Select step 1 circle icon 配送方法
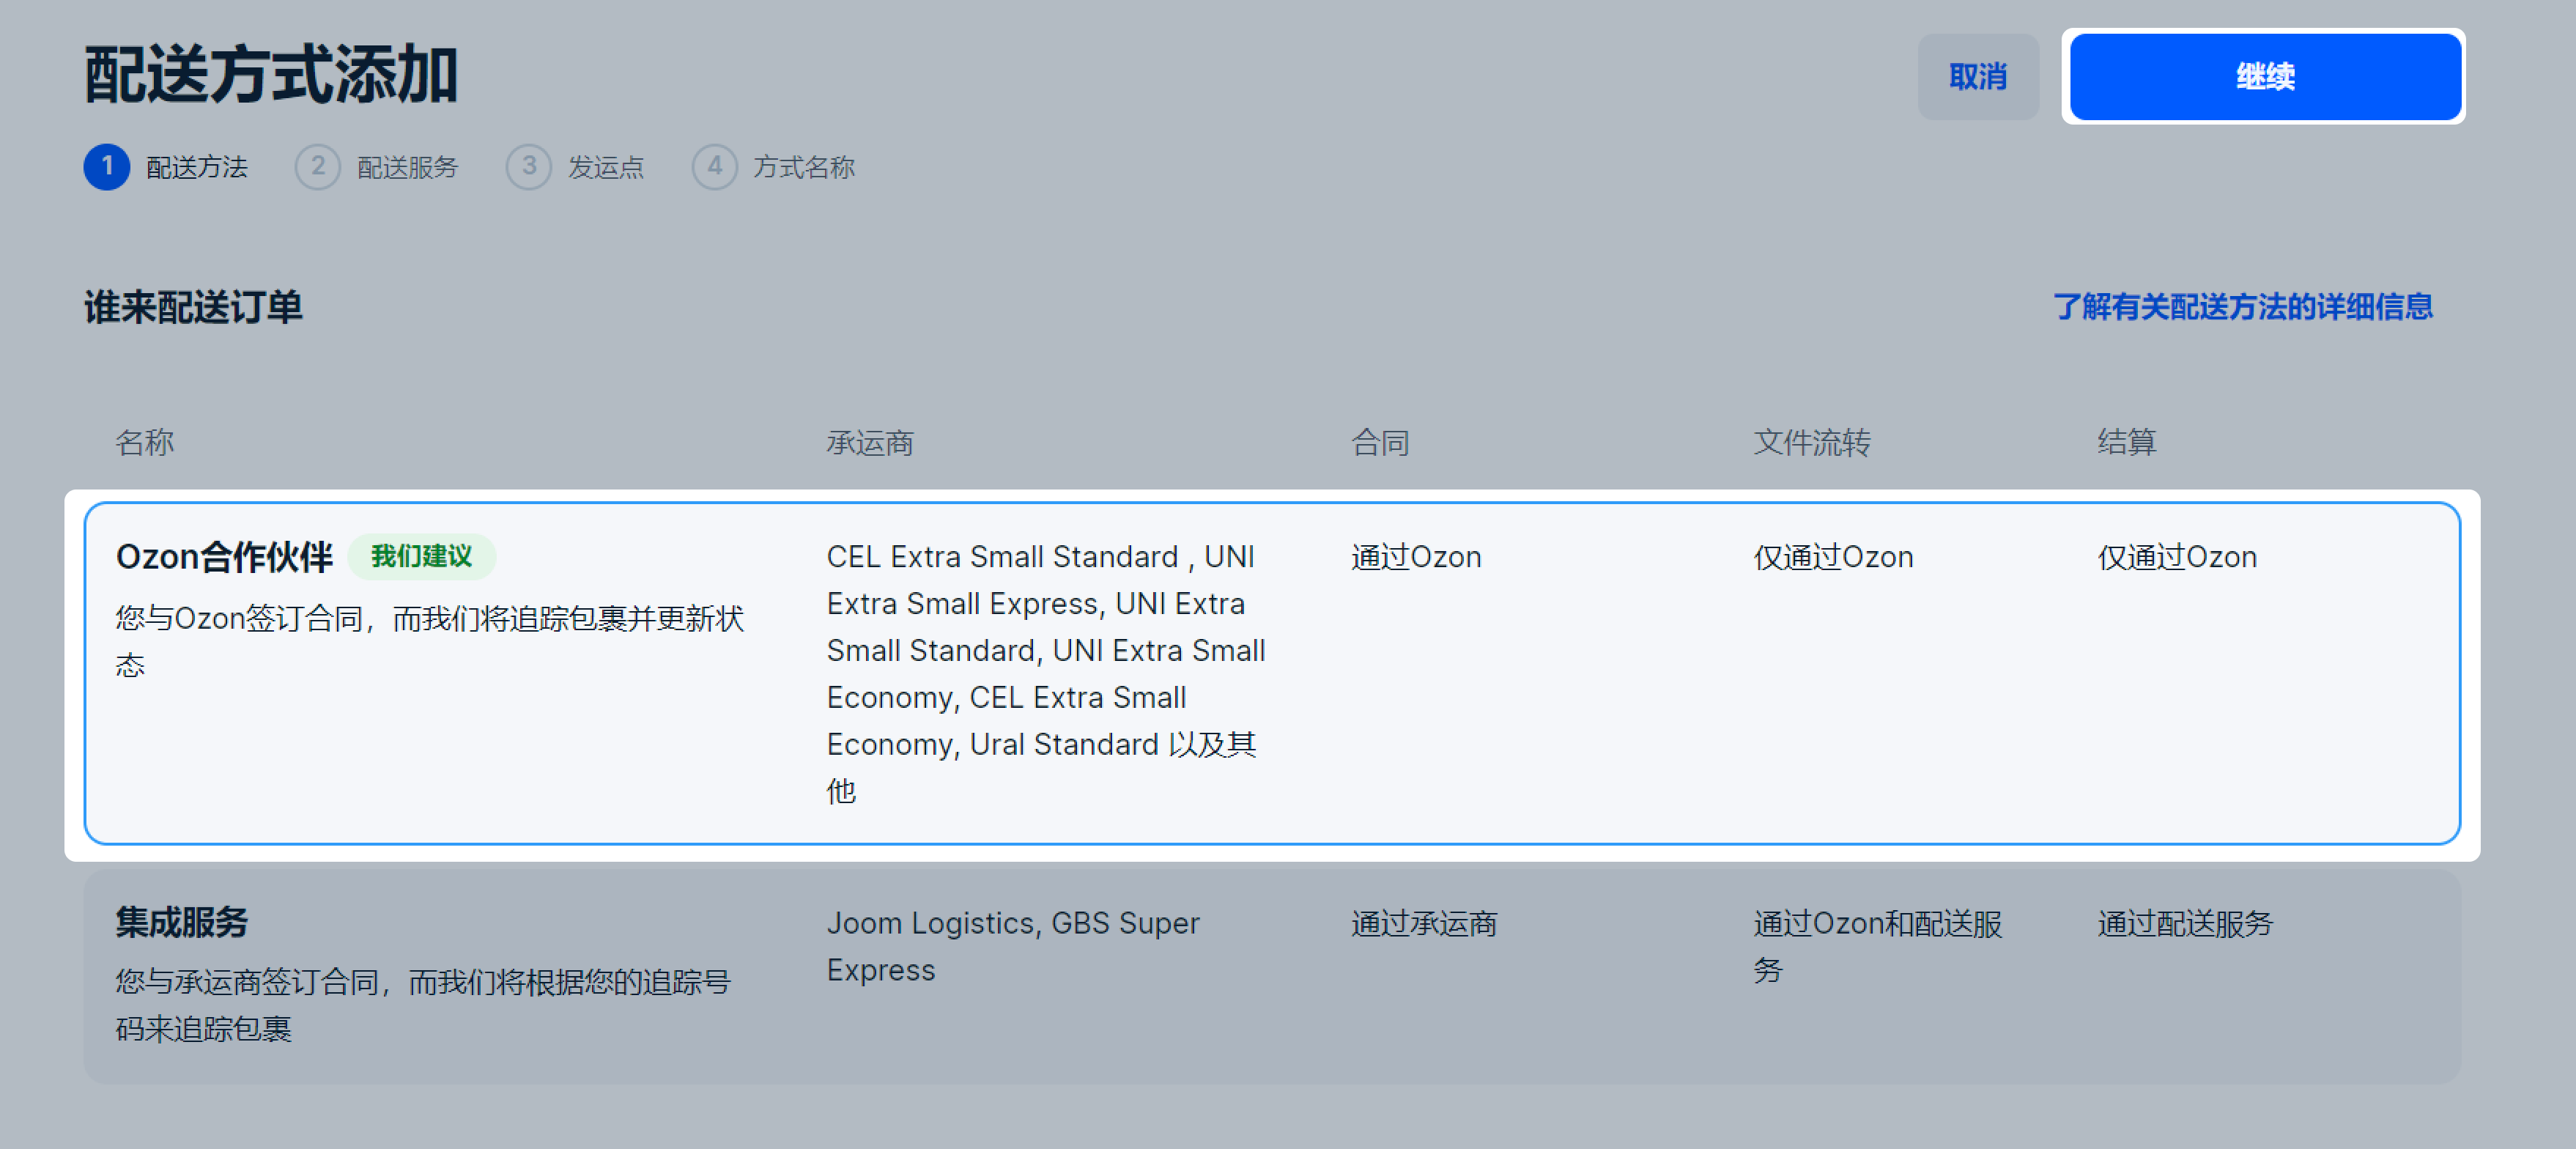The height and width of the screenshot is (1149, 2576). [107, 167]
